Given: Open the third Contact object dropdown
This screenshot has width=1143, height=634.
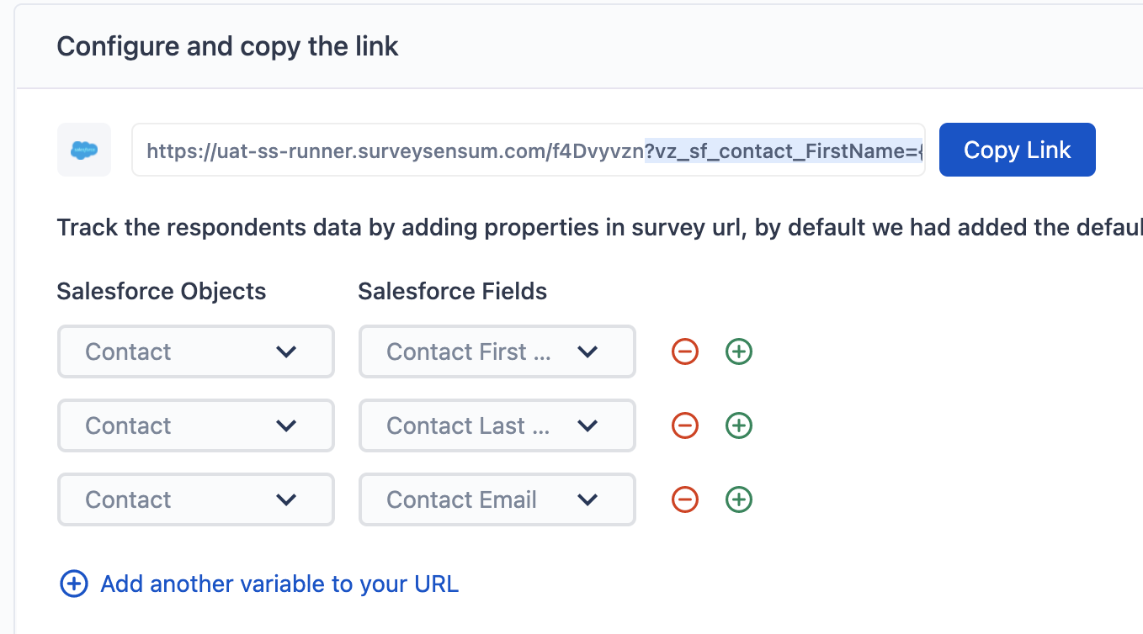Looking at the screenshot, I should point(196,499).
